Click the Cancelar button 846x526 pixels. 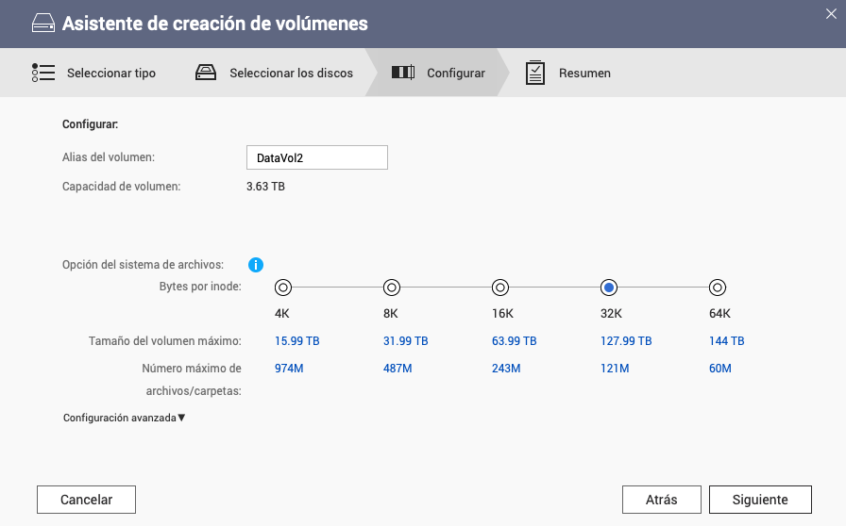point(86,500)
